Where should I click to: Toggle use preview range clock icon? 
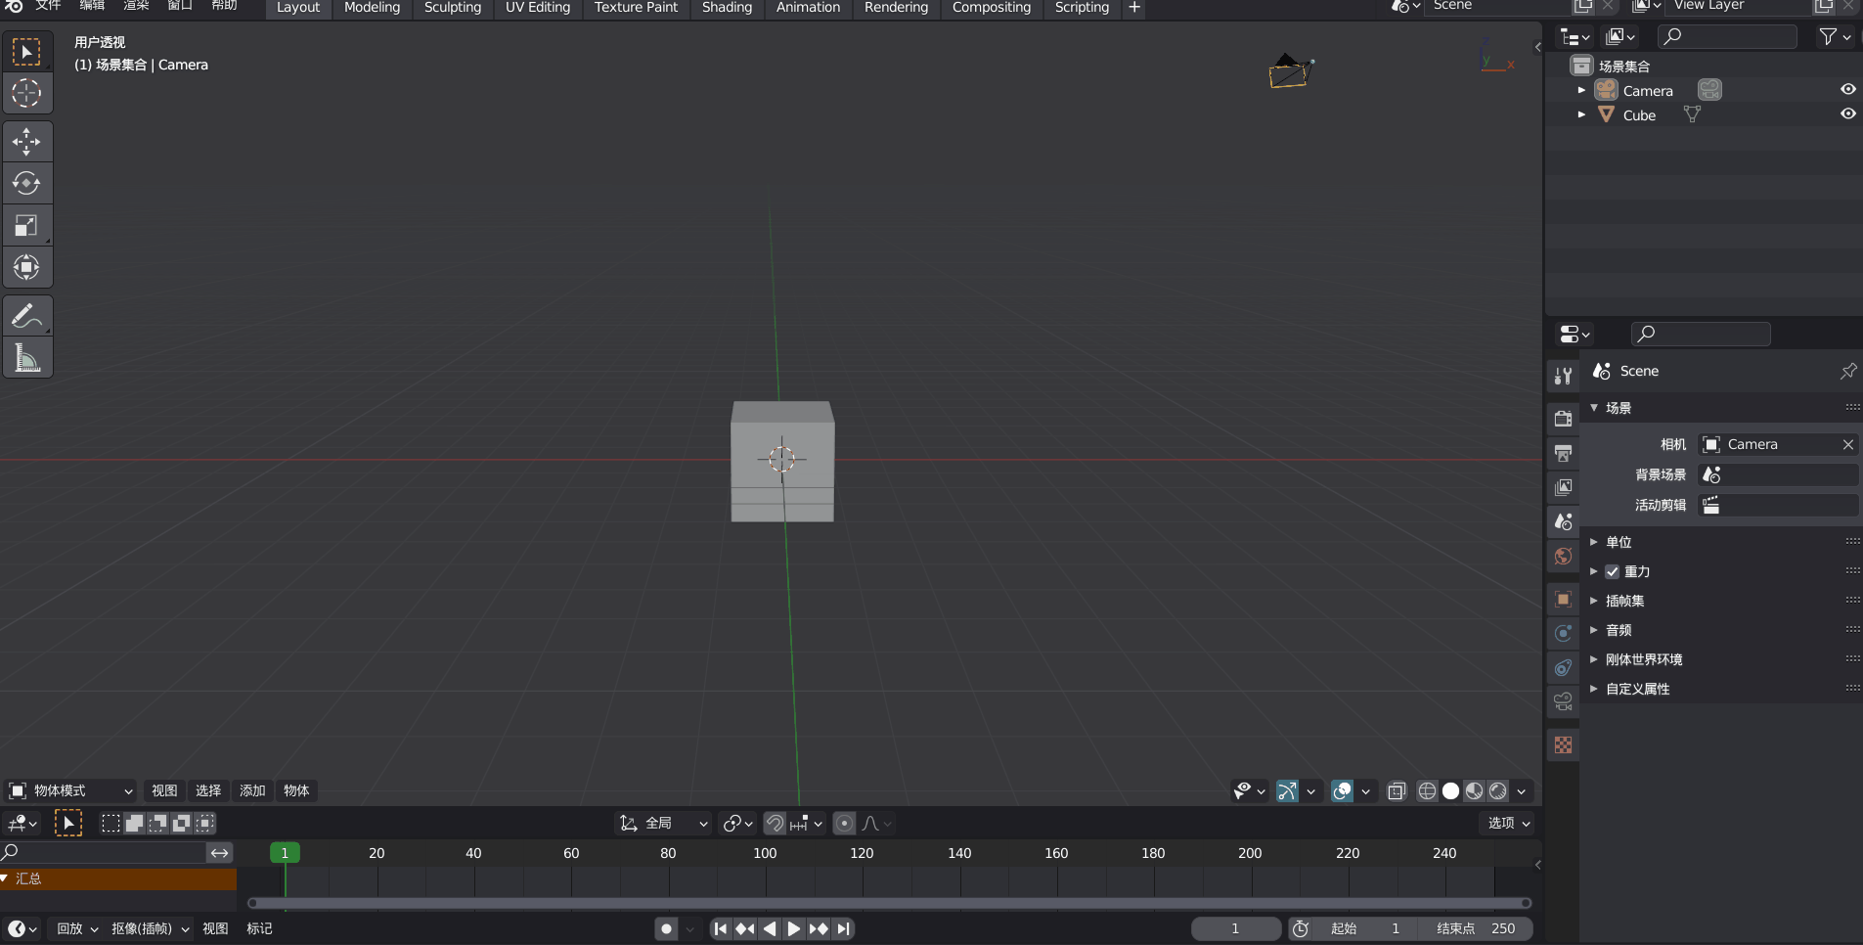click(1301, 928)
